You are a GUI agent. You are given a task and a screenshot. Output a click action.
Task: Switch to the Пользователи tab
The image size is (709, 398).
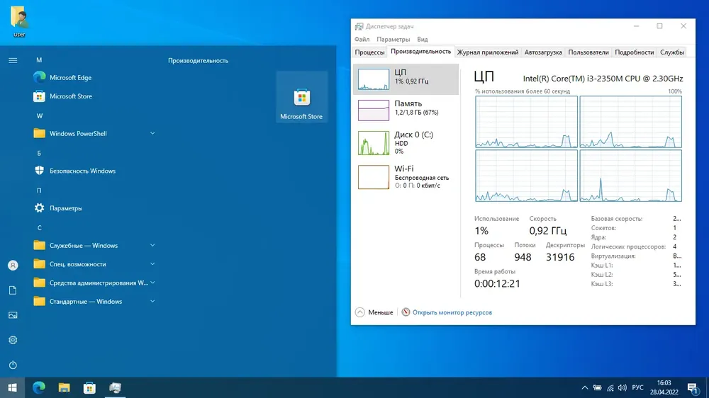pos(588,52)
